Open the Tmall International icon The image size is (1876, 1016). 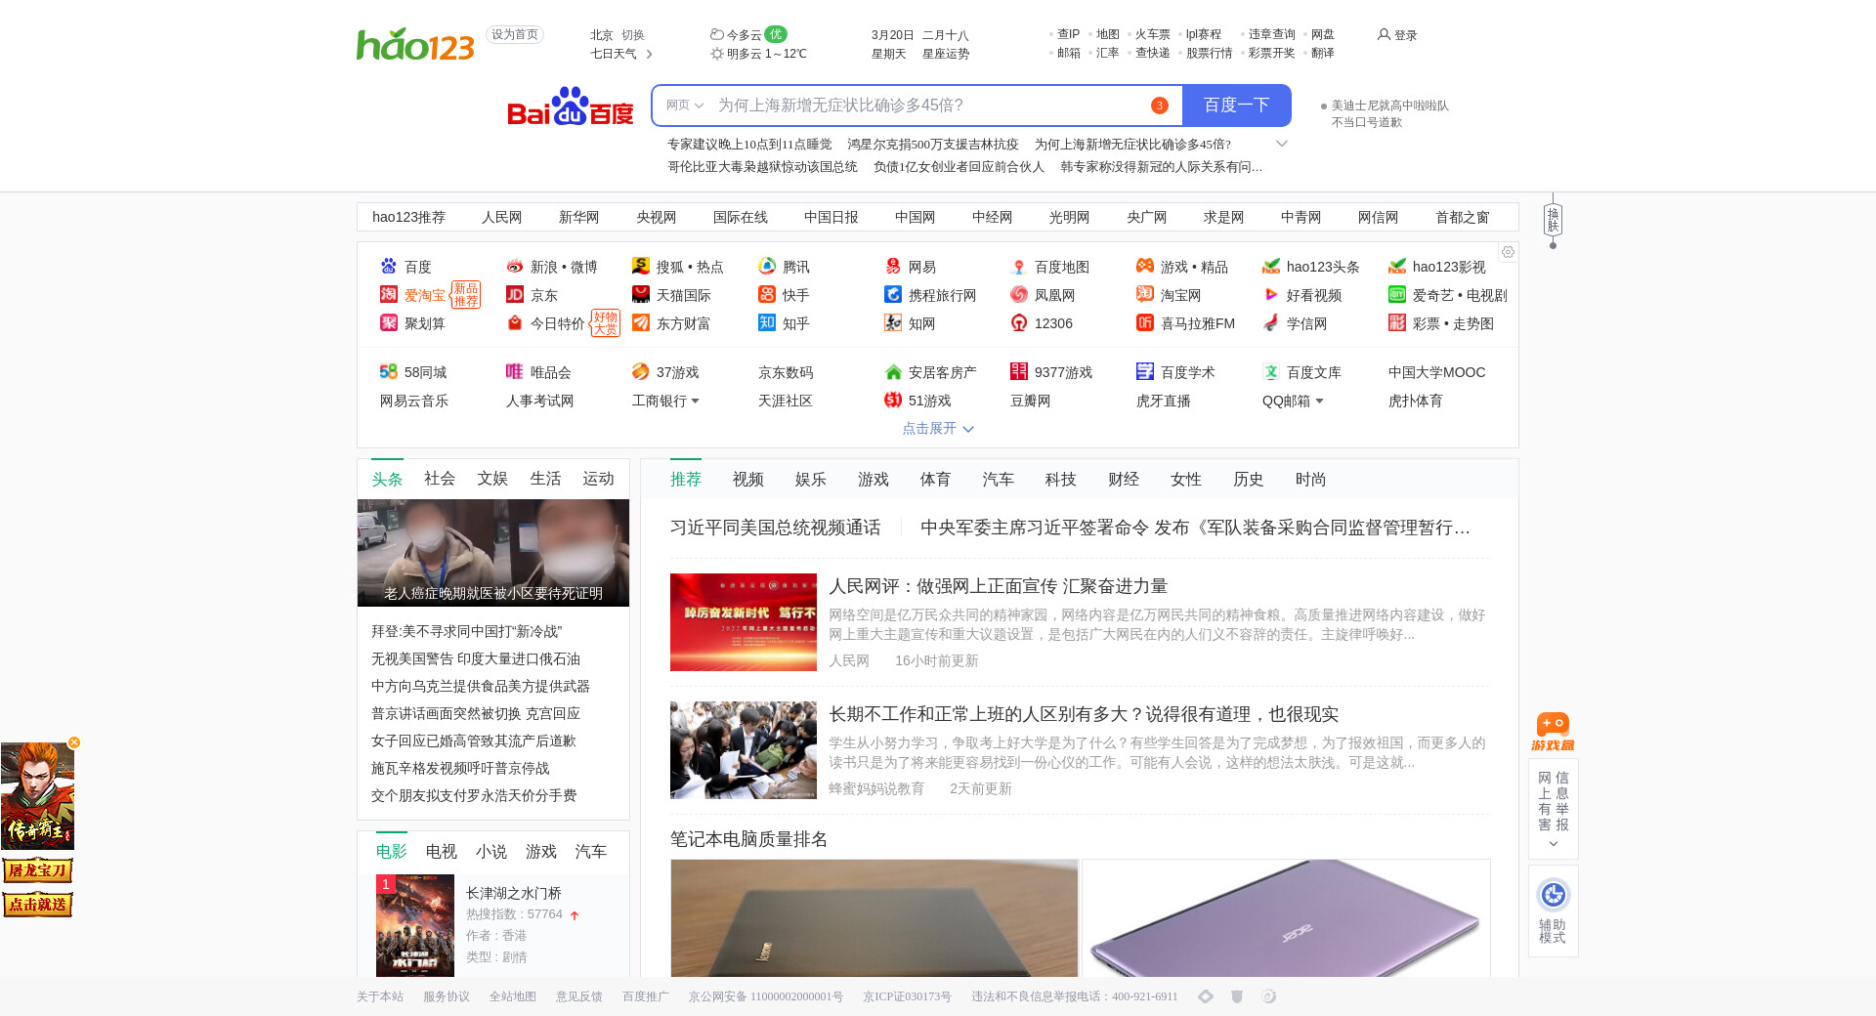coord(641,294)
